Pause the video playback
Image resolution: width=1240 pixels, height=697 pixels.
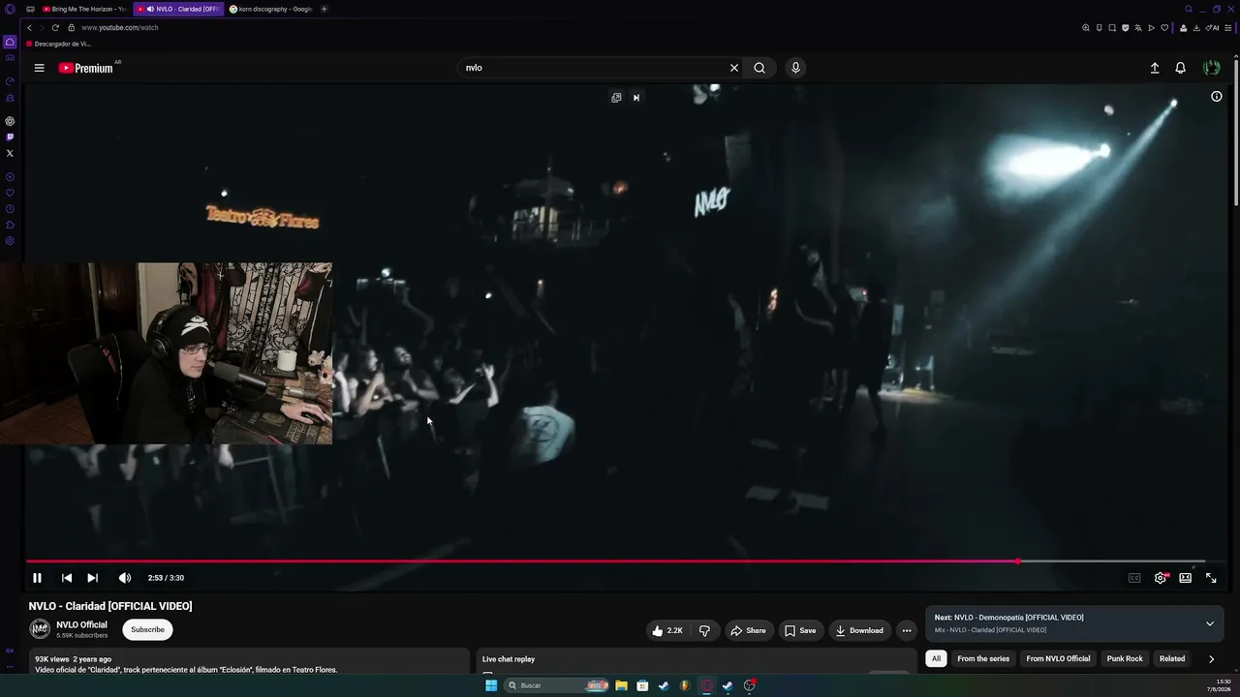coord(37,578)
